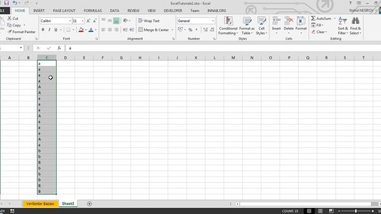
Task: Select the Sheet3 worksheet tab
Action: click(68, 204)
